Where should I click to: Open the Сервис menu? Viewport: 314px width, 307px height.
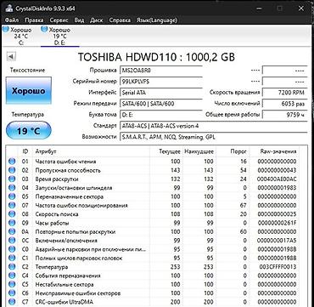(59, 20)
